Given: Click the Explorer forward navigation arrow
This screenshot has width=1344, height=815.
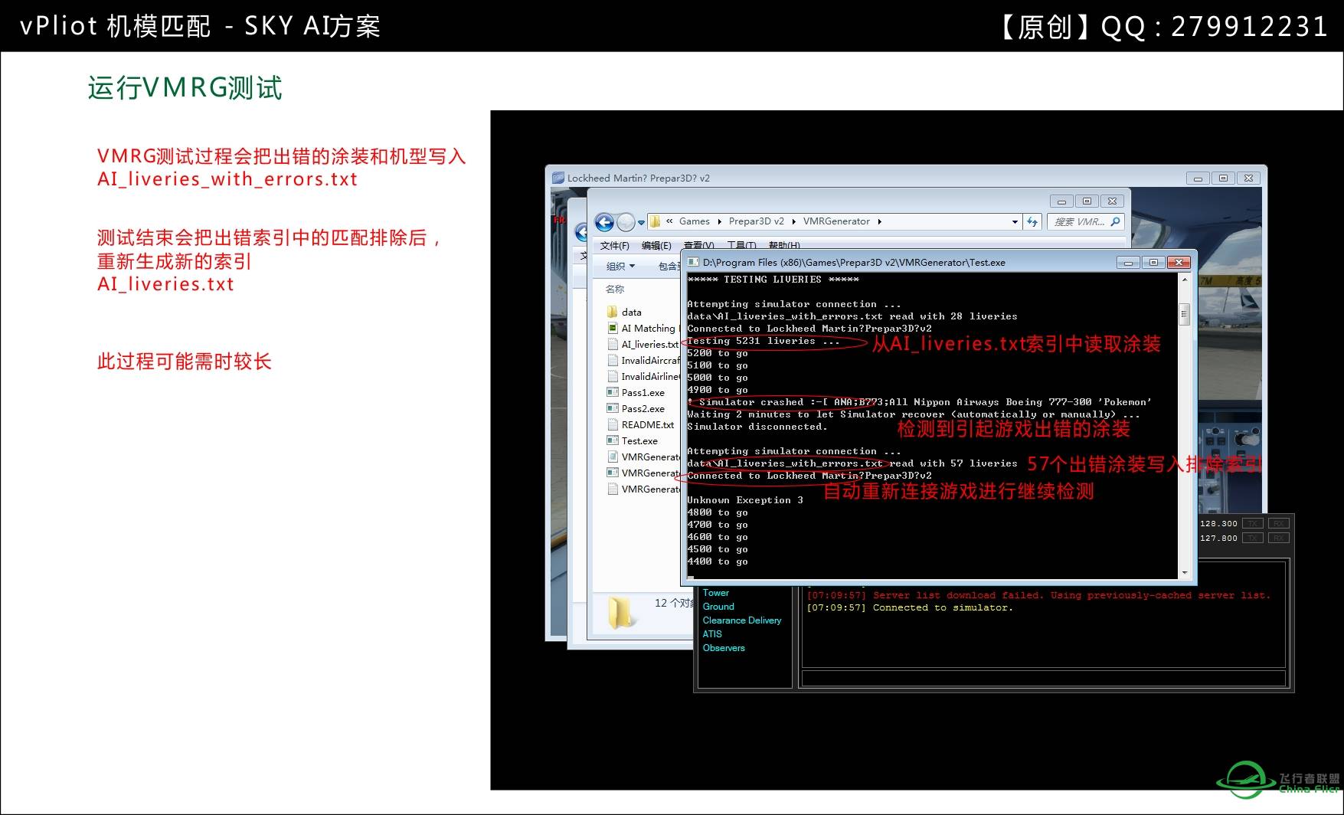Looking at the screenshot, I should point(626,222).
